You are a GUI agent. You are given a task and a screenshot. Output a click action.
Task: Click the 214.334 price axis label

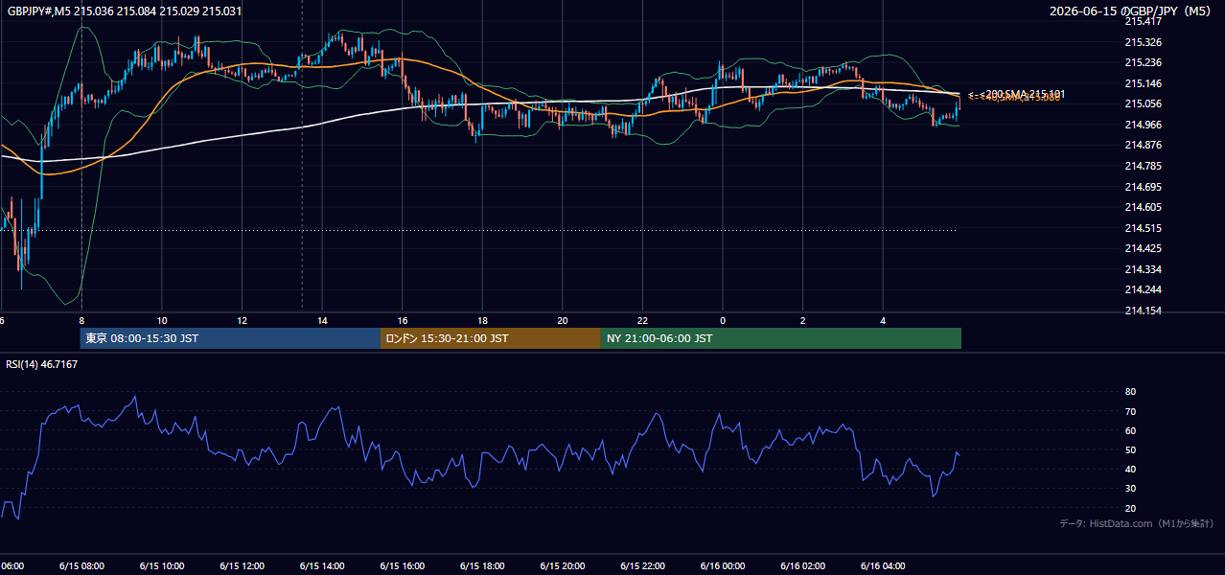1144,269
